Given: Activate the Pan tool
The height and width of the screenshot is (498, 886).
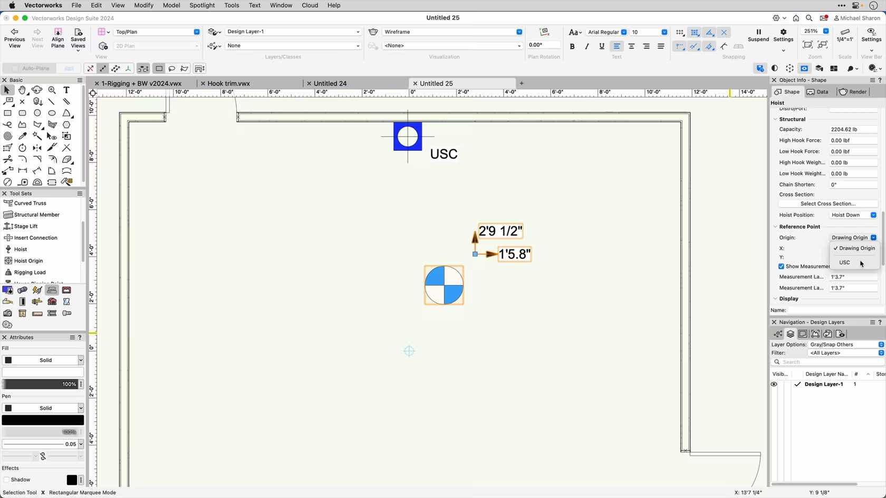Looking at the screenshot, I should point(22,90).
